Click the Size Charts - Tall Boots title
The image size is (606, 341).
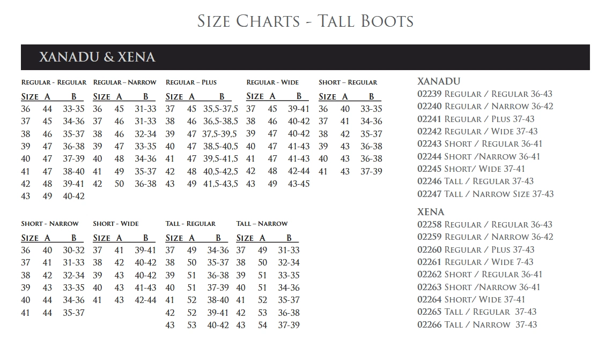coord(305,21)
